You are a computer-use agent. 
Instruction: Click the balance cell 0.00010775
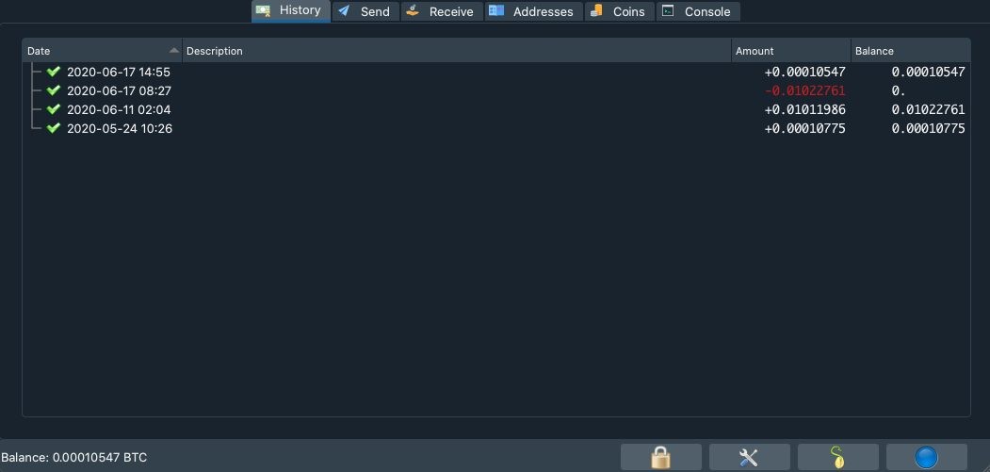point(928,129)
